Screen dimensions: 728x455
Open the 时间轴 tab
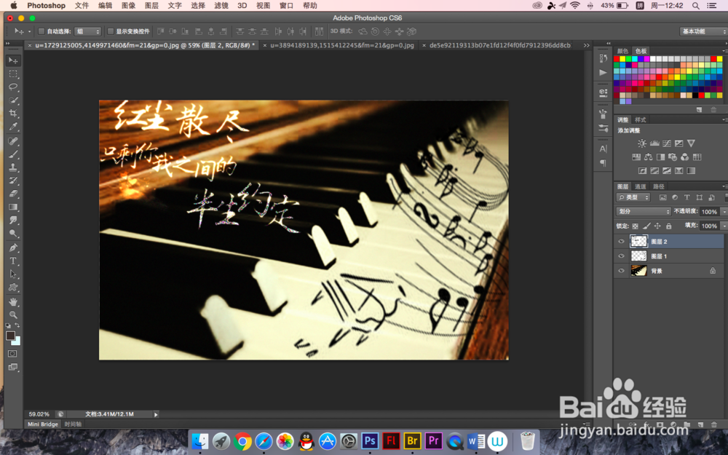click(x=73, y=424)
